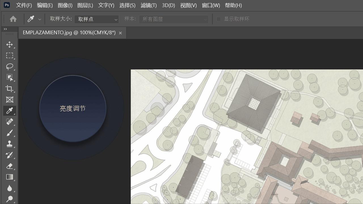The width and height of the screenshot is (363, 204).
Task: Select the Rectangular Marquee tool
Action: [x=9, y=56]
